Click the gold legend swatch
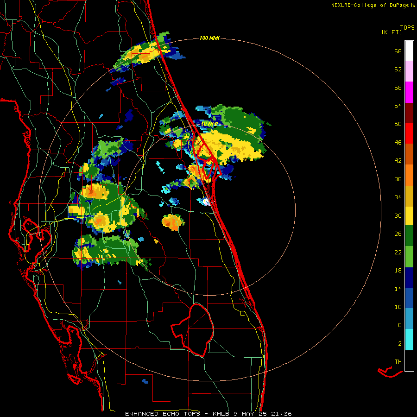The image size is (417, 417). tap(409, 196)
